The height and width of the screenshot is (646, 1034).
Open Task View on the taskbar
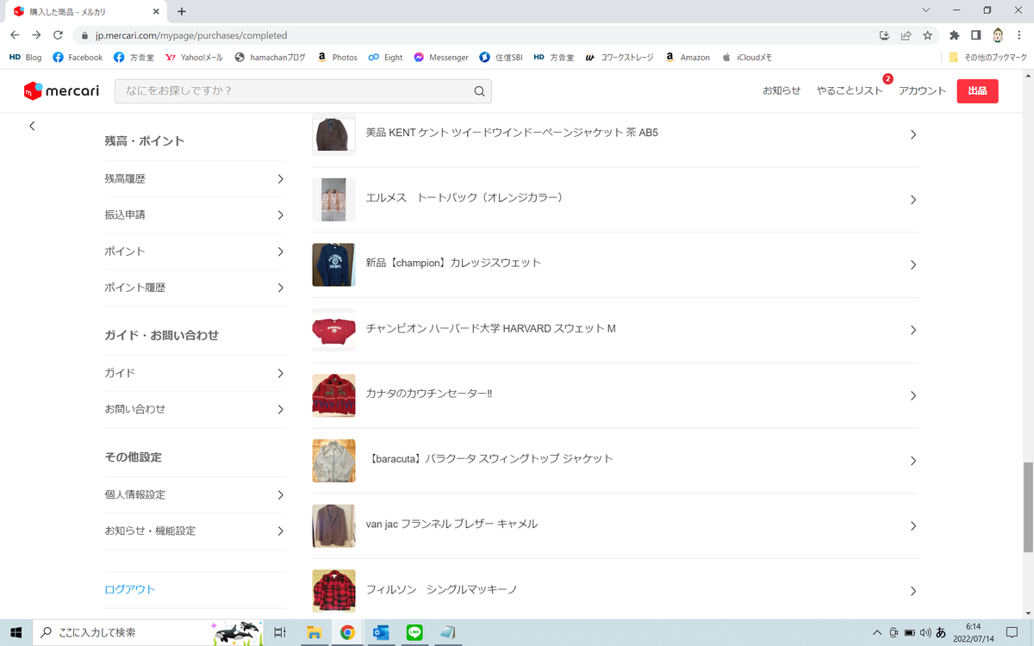pyautogui.click(x=280, y=632)
